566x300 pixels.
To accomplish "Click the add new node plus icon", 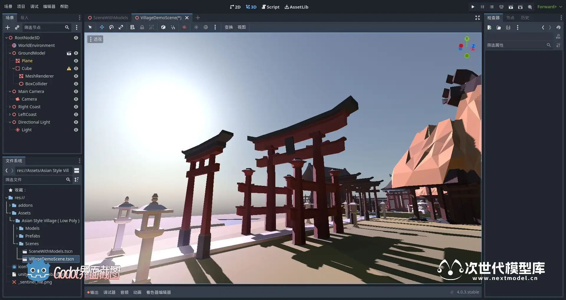I will 8,27.
